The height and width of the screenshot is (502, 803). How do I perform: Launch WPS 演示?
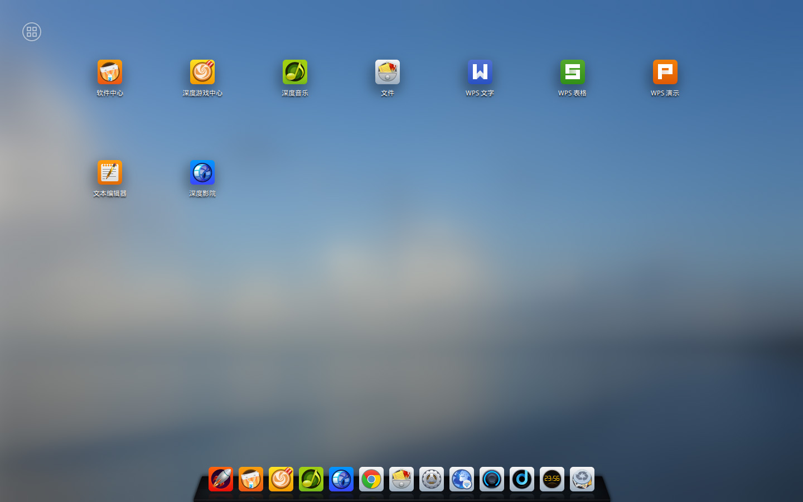[665, 72]
